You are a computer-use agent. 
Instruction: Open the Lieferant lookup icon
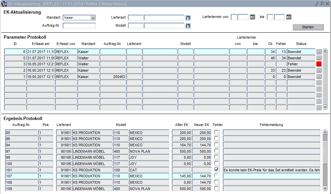[x=188, y=18]
